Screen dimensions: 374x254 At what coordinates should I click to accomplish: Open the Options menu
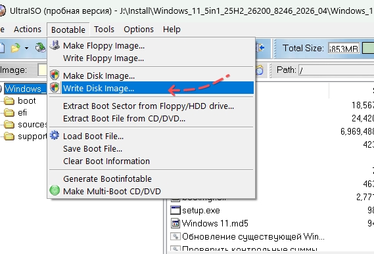139,30
